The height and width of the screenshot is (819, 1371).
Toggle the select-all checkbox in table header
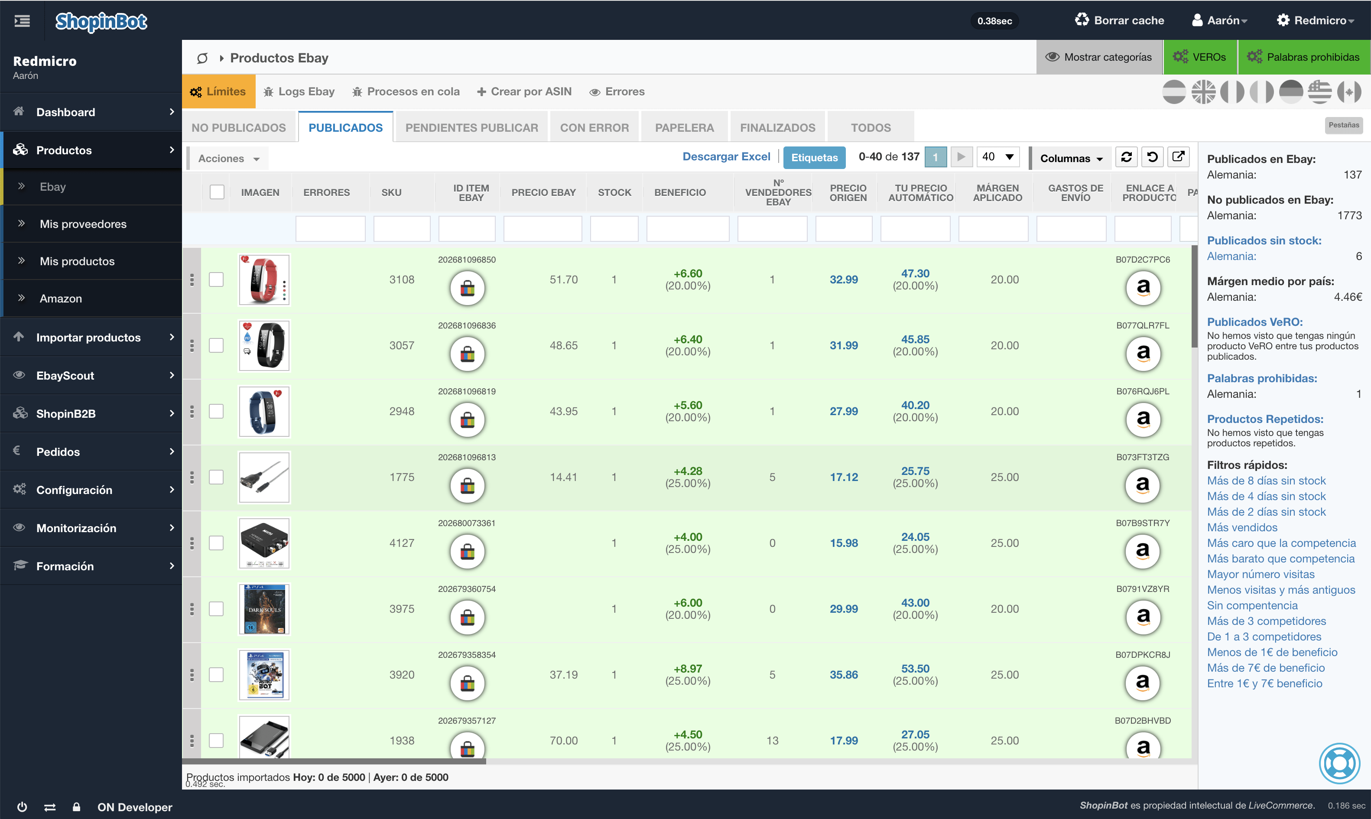[x=217, y=192]
